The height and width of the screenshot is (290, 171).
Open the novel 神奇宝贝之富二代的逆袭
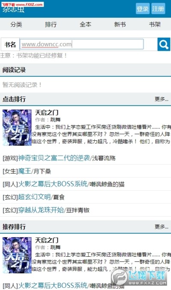pyautogui.click(x=54, y=158)
